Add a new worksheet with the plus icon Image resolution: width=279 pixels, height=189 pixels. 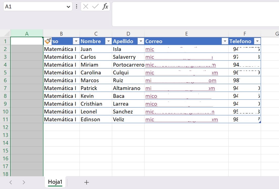(86, 182)
